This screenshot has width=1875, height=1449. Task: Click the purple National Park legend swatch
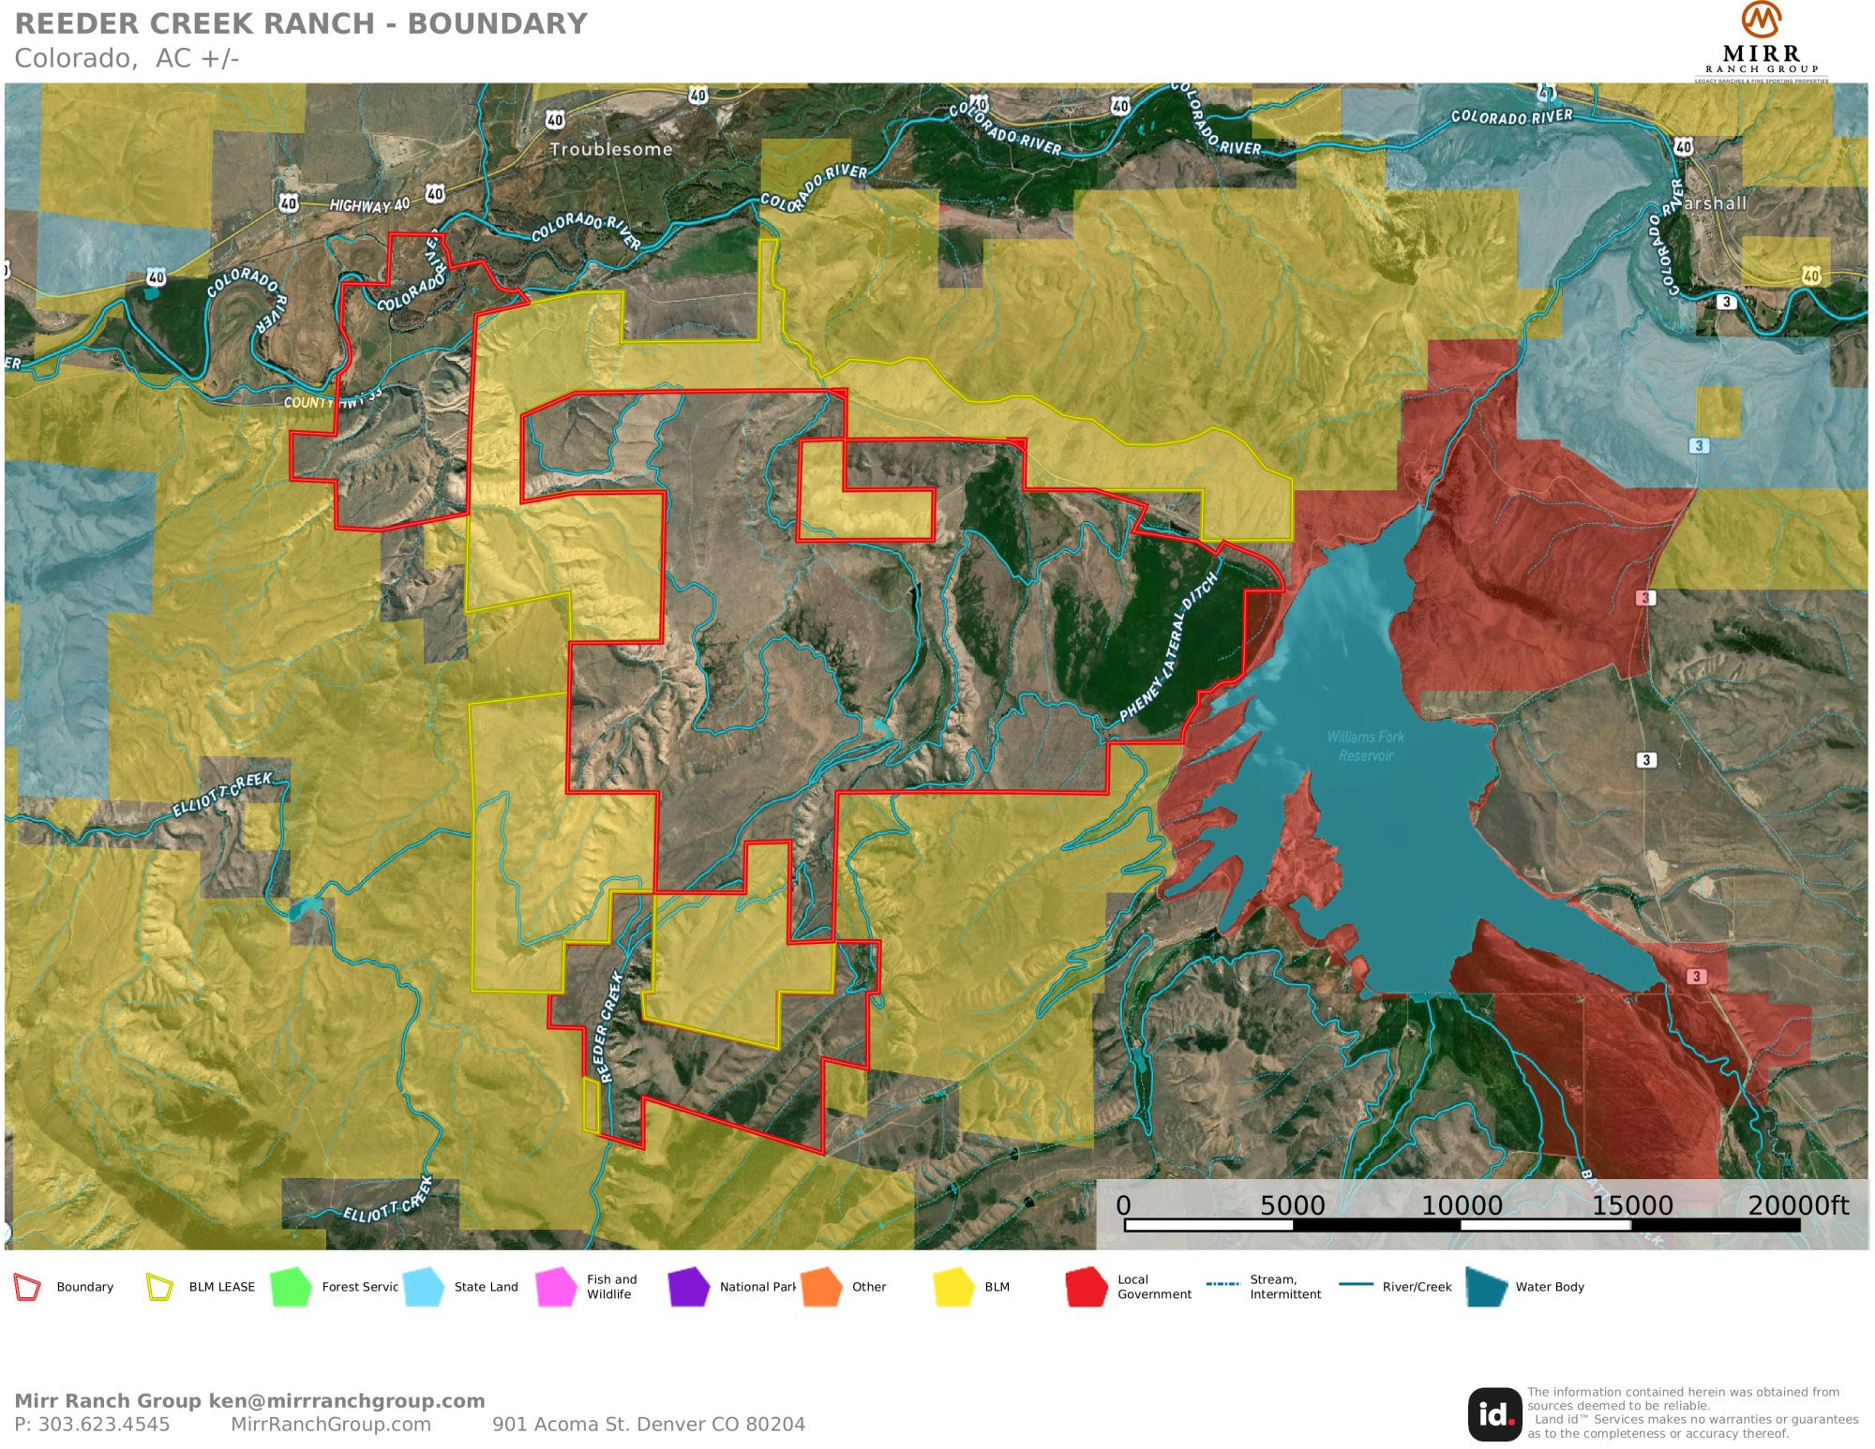pyautogui.click(x=689, y=1287)
